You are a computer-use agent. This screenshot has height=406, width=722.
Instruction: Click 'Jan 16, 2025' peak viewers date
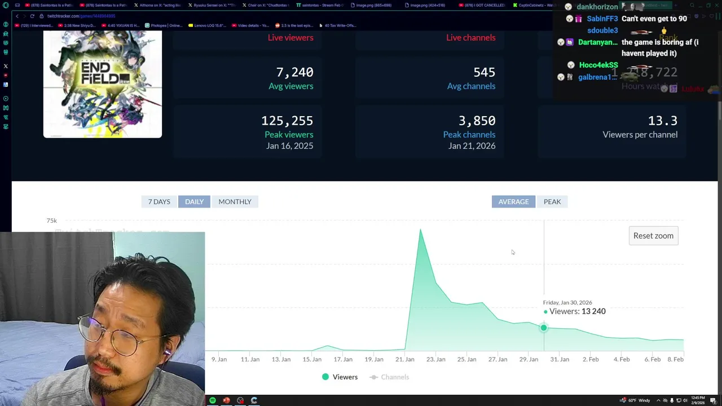(290, 145)
